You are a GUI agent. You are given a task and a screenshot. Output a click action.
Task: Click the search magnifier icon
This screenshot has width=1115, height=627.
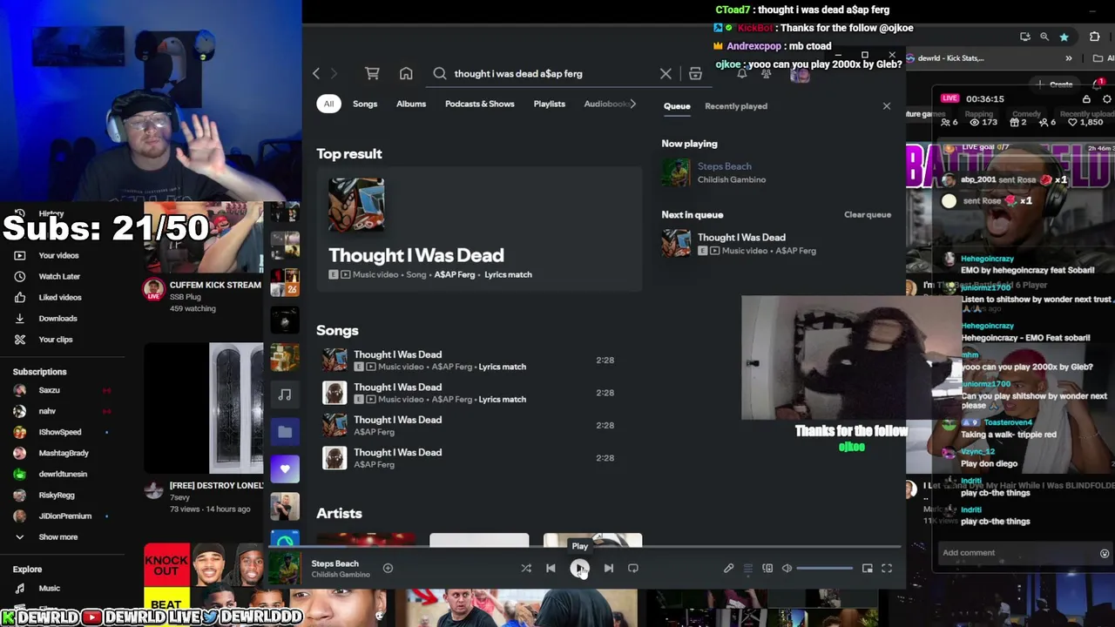coord(440,74)
